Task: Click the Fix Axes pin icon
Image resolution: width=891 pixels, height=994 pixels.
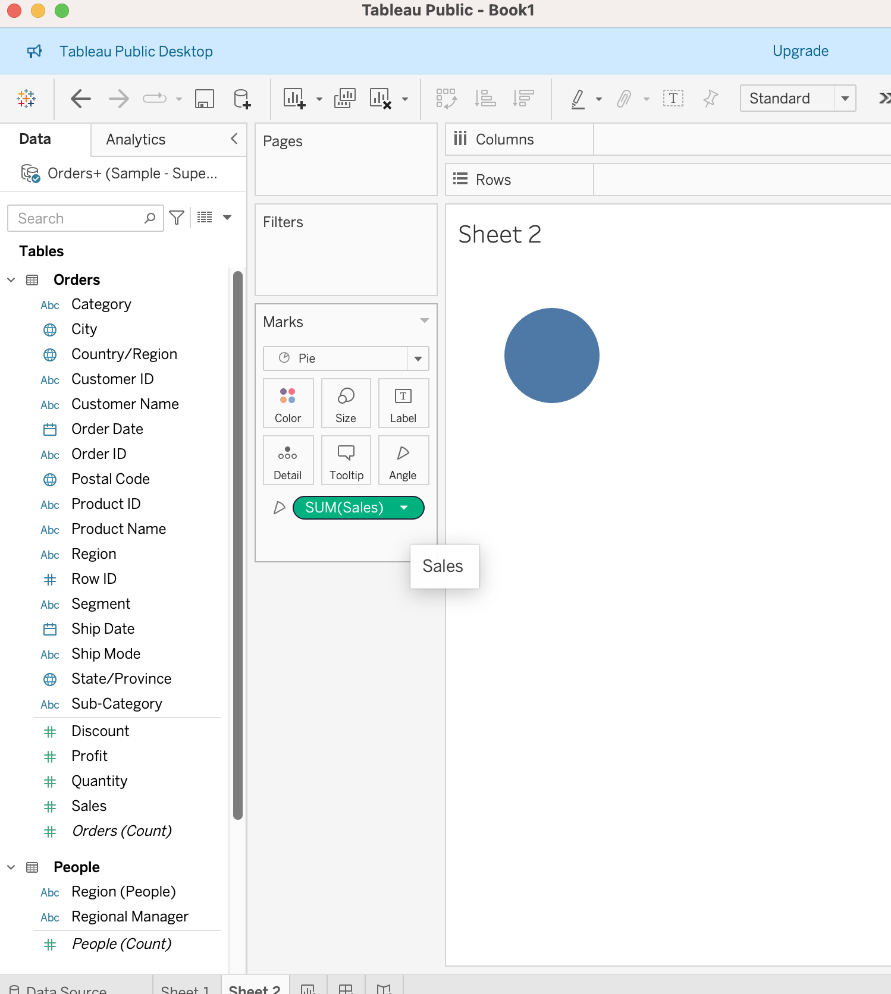Action: click(711, 99)
